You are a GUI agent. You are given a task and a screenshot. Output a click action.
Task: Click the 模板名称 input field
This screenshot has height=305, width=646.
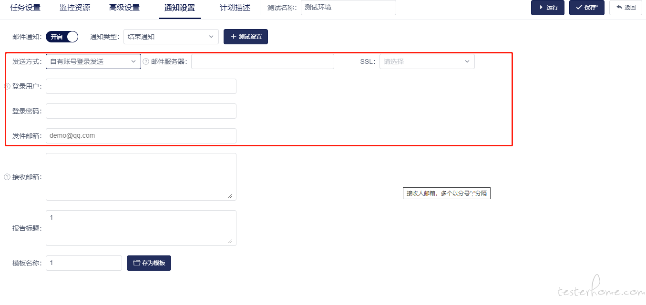click(x=84, y=263)
